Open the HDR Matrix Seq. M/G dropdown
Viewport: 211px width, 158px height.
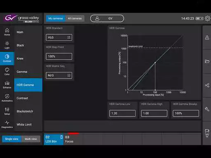click(x=59, y=75)
